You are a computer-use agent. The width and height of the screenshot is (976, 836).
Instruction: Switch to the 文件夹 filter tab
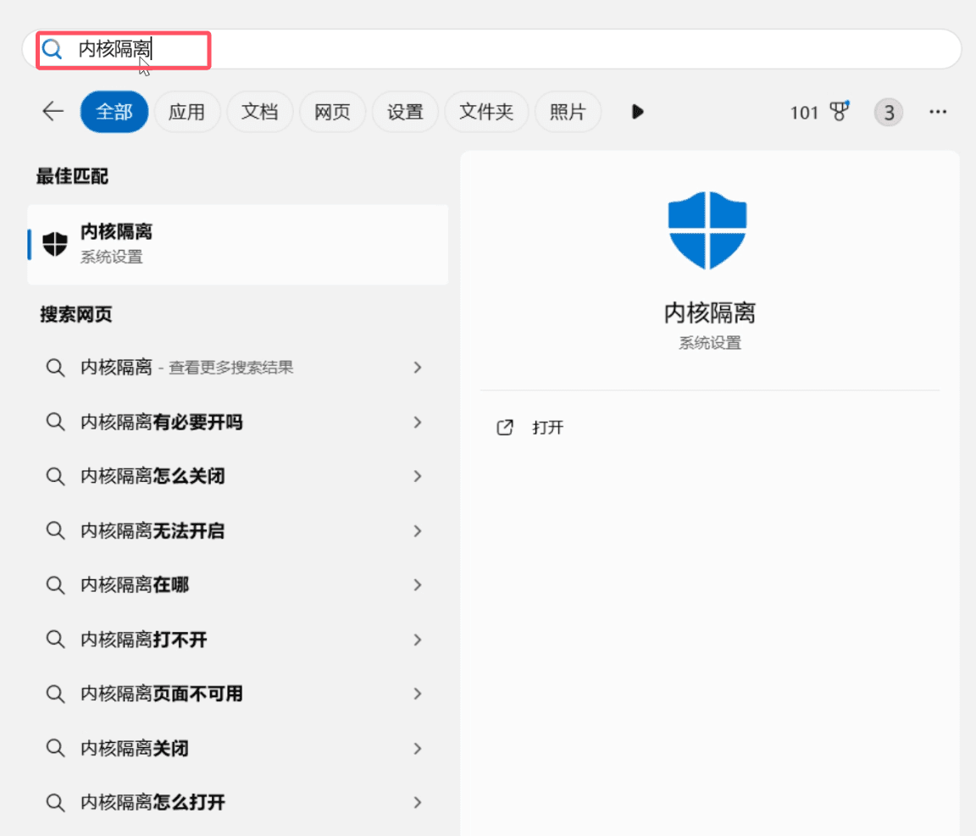[486, 112]
